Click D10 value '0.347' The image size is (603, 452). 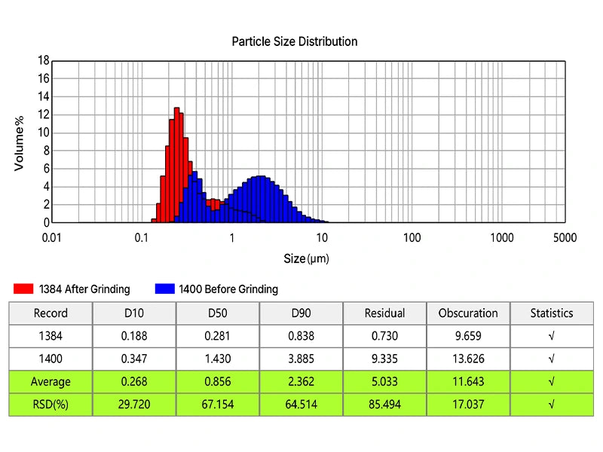click(x=134, y=359)
